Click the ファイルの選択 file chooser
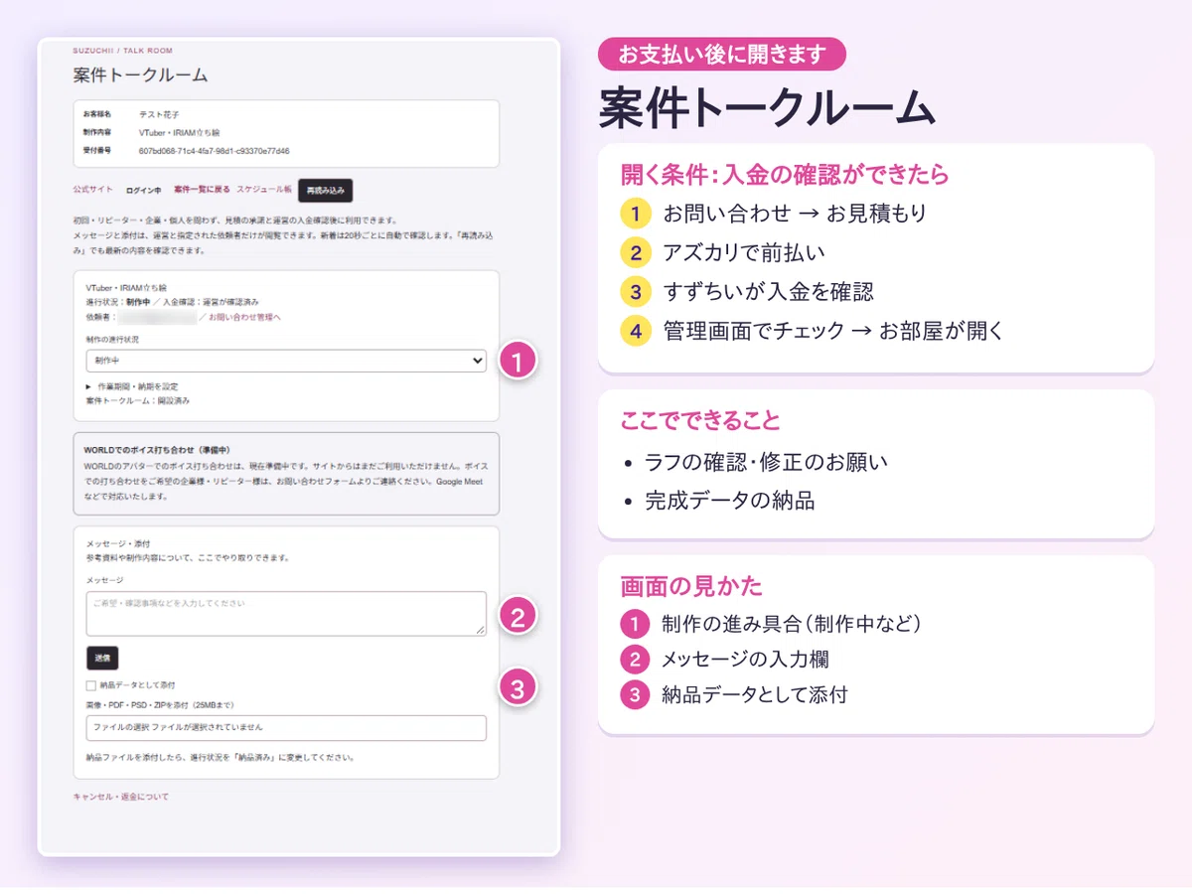Viewport: 1192px width, 894px height. 286,727
